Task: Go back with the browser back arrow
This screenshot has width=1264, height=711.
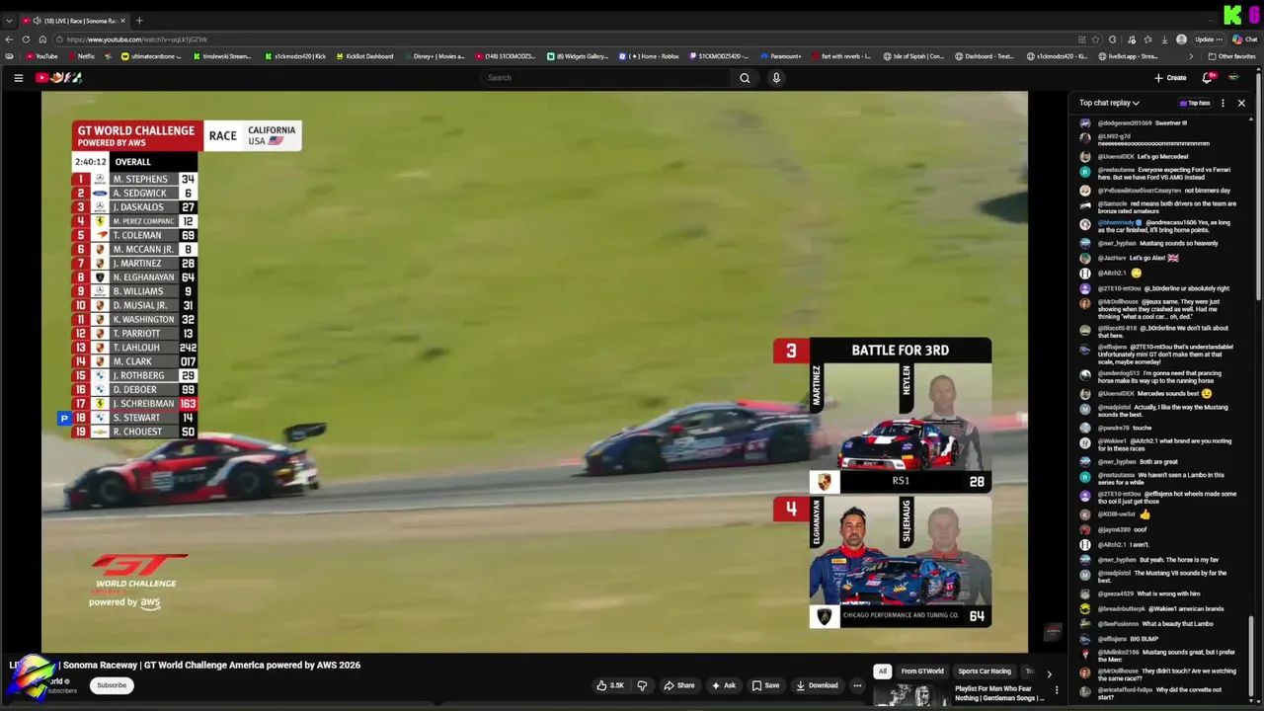Action: [9, 39]
